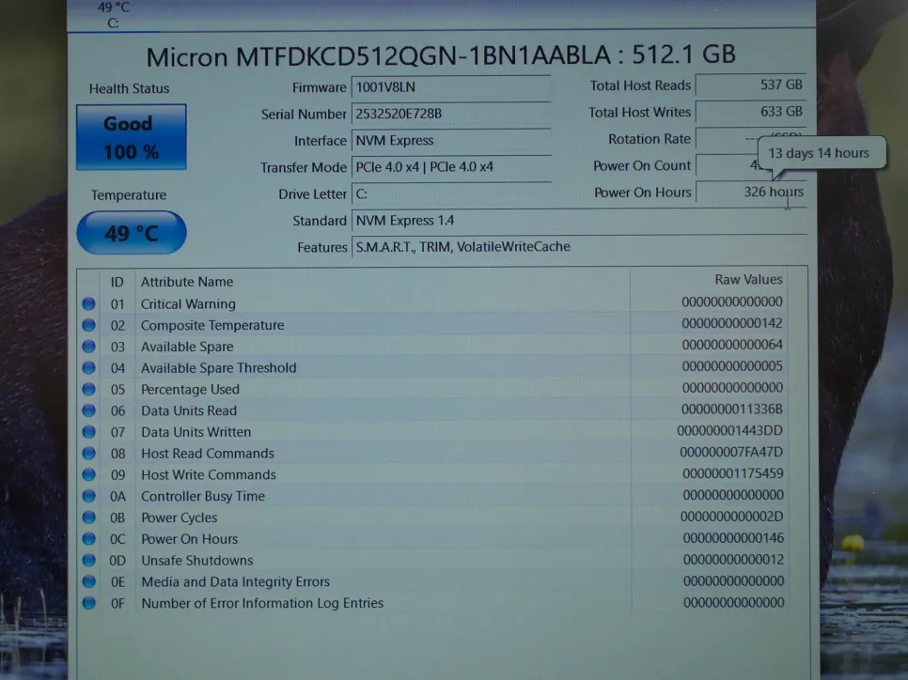Click the 49 °C temperature button
Image resolution: width=908 pixels, height=680 pixels.
click(131, 233)
